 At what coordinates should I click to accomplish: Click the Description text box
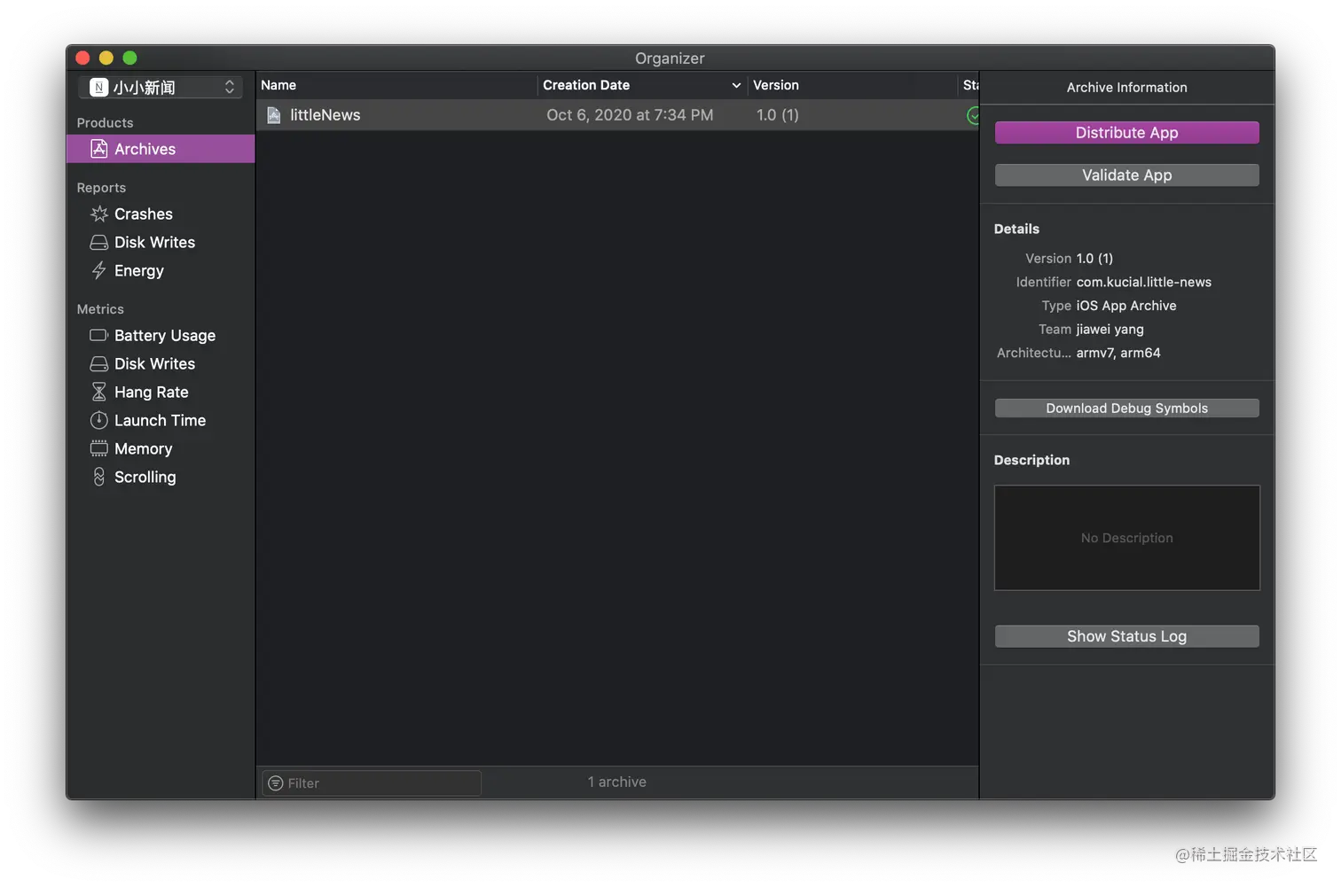(x=1126, y=538)
